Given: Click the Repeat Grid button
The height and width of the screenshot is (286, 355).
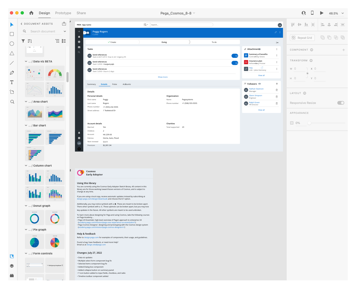Looking at the screenshot, I should click(x=302, y=37).
